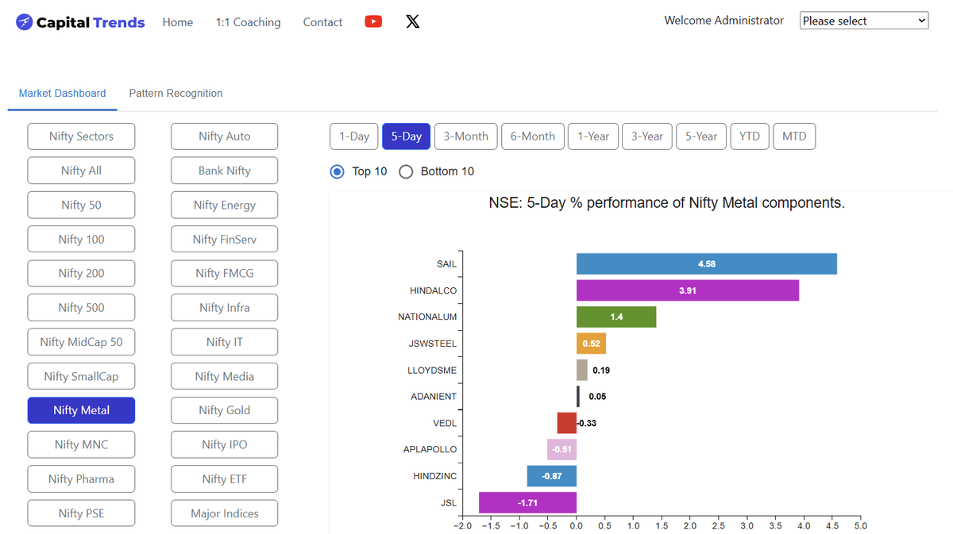This screenshot has width=953, height=534.
Task: Click the ADANIENT axis label
Action: (434, 397)
